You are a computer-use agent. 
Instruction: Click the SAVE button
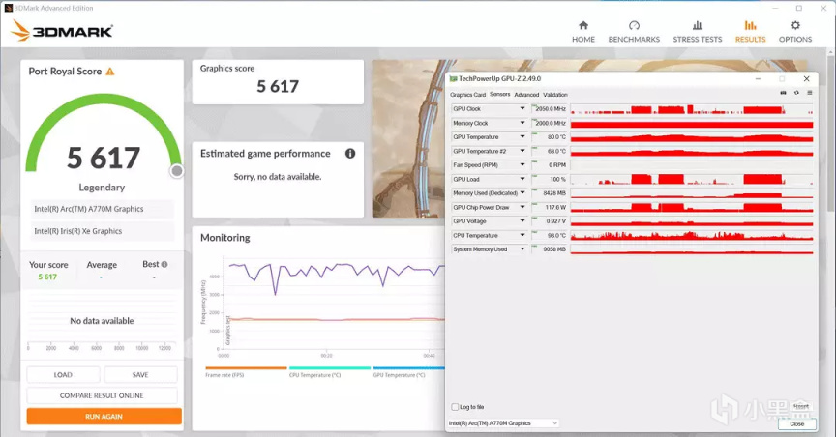(x=140, y=375)
